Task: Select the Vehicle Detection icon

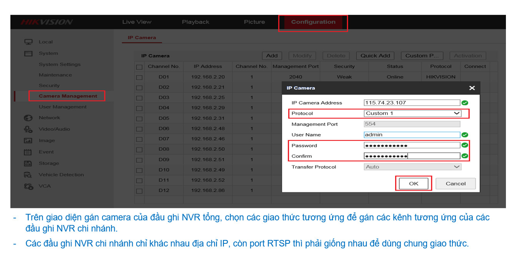Action: pyautogui.click(x=28, y=175)
